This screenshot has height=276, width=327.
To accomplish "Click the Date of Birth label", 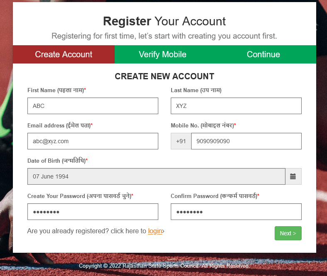I will (57, 161).
